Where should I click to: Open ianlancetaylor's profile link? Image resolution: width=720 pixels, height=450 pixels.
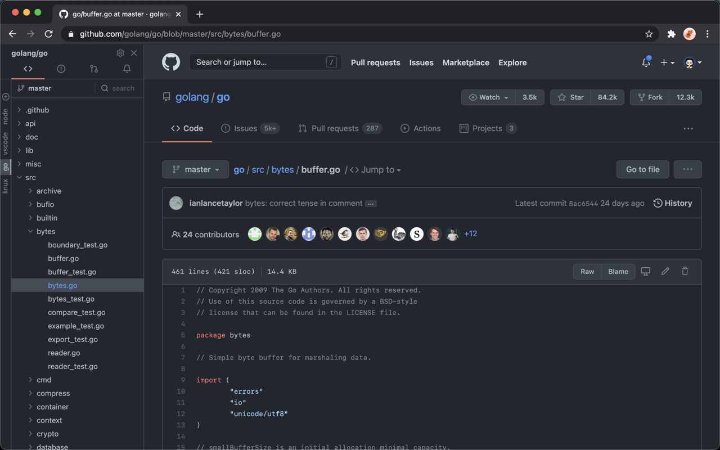pos(217,203)
